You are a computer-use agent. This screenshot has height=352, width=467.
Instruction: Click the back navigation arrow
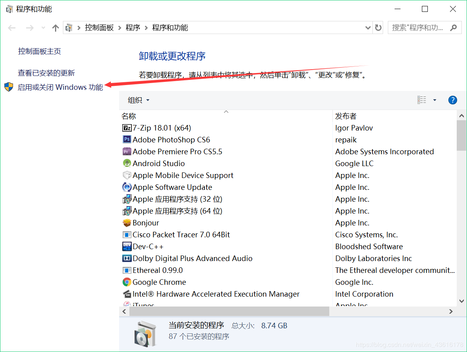pyautogui.click(x=12, y=28)
